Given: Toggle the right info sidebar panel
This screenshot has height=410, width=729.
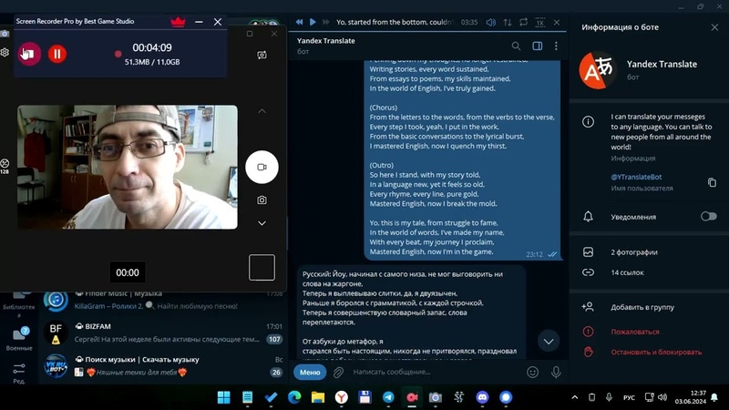Looking at the screenshot, I should coord(538,46).
